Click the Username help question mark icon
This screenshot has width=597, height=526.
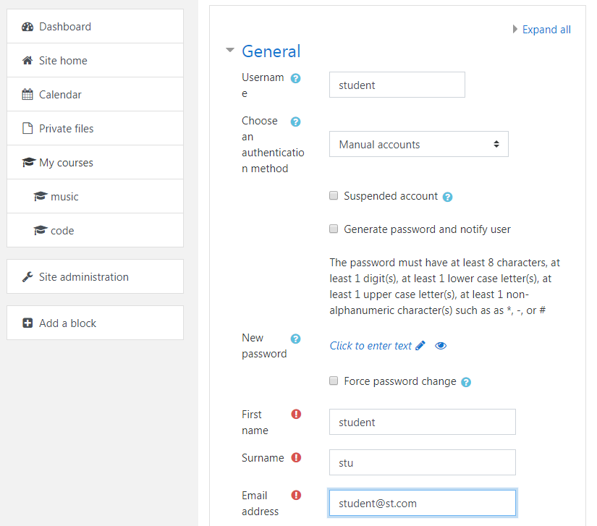click(x=295, y=77)
